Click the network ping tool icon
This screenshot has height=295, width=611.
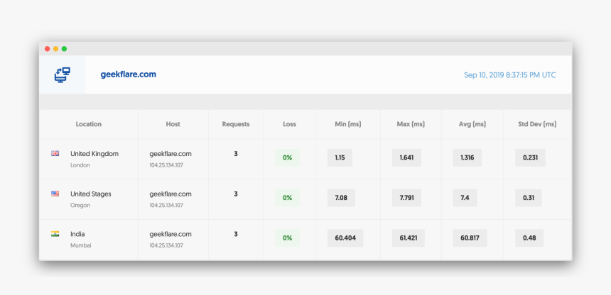point(63,74)
